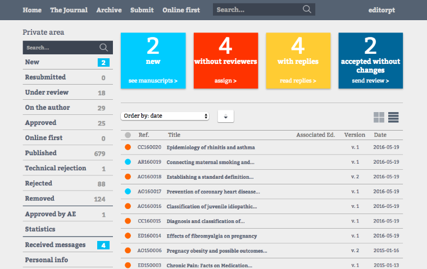Switch to list view layout
Image resolution: width=427 pixels, height=269 pixels.
pos(393,117)
